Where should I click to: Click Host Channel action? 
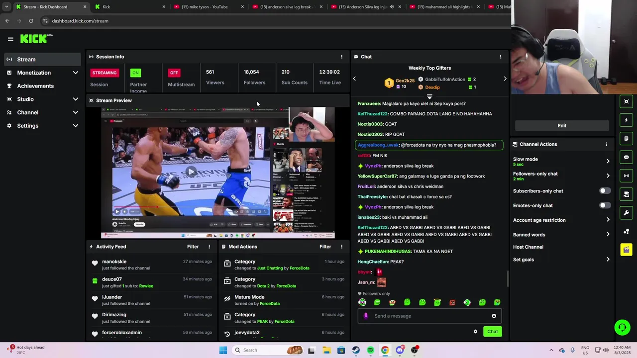pyautogui.click(x=528, y=247)
